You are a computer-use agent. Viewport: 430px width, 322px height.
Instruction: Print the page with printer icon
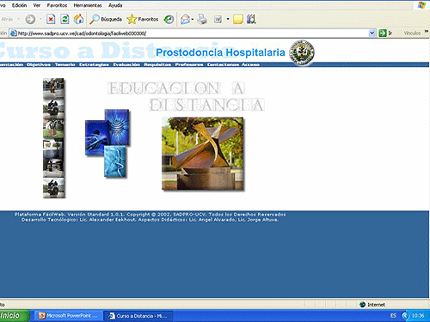pos(202,19)
